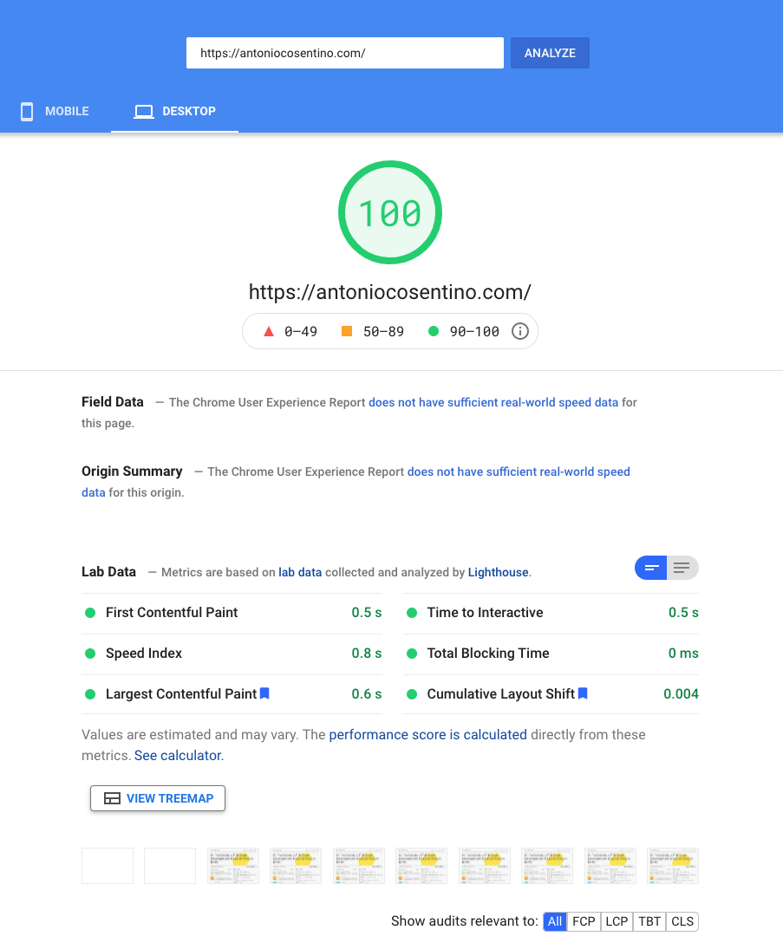Filter audits to show All
The height and width of the screenshot is (943, 783).
(x=555, y=921)
